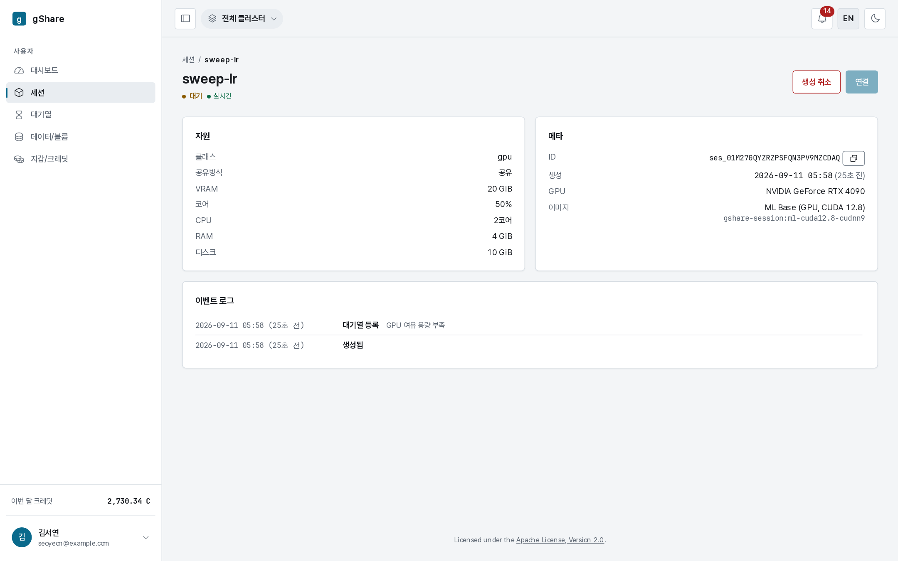Click the seoyeon@example.com email text
The width and height of the screenshot is (898, 561).
pyautogui.click(x=74, y=543)
